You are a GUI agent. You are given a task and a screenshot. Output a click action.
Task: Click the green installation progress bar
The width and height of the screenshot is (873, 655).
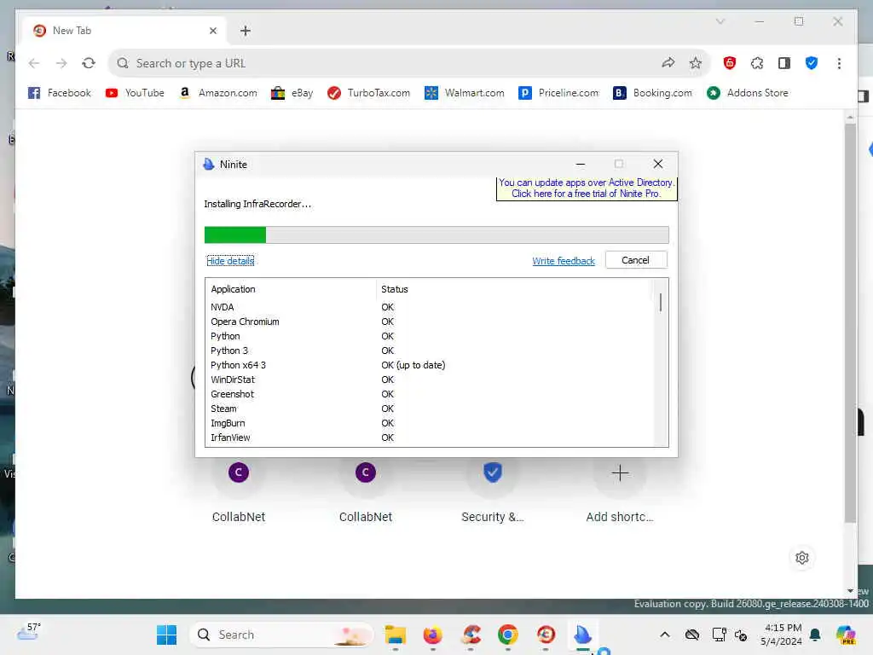pyautogui.click(x=436, y=235)
